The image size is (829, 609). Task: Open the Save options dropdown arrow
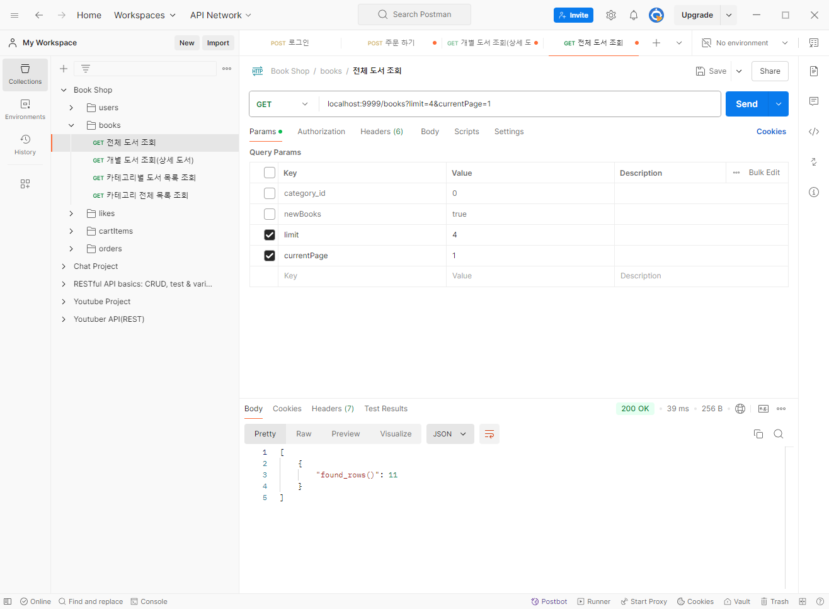(739, 71)
